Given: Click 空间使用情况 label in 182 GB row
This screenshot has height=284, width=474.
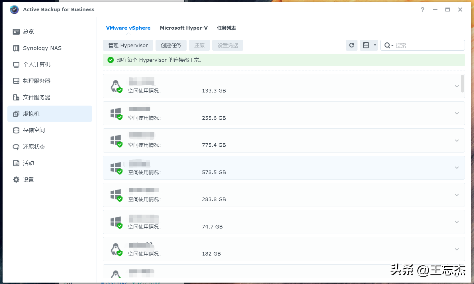Looking at the screenshot, I should click(x=144, y=254).
